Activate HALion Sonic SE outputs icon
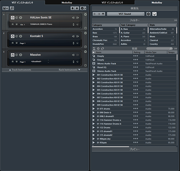This screenshot has height=171, width=180. click(x=78, y=18)
